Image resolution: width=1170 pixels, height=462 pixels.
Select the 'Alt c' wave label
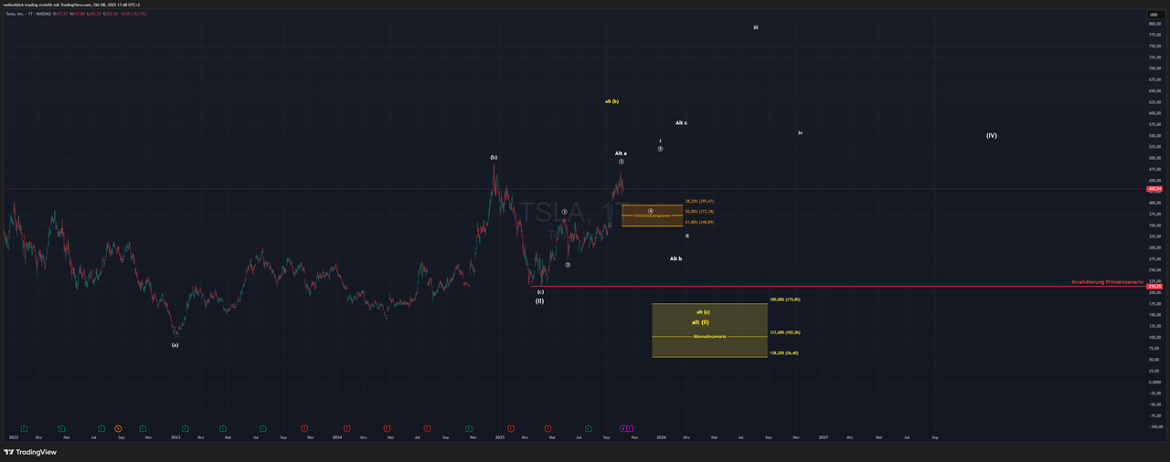681,122
